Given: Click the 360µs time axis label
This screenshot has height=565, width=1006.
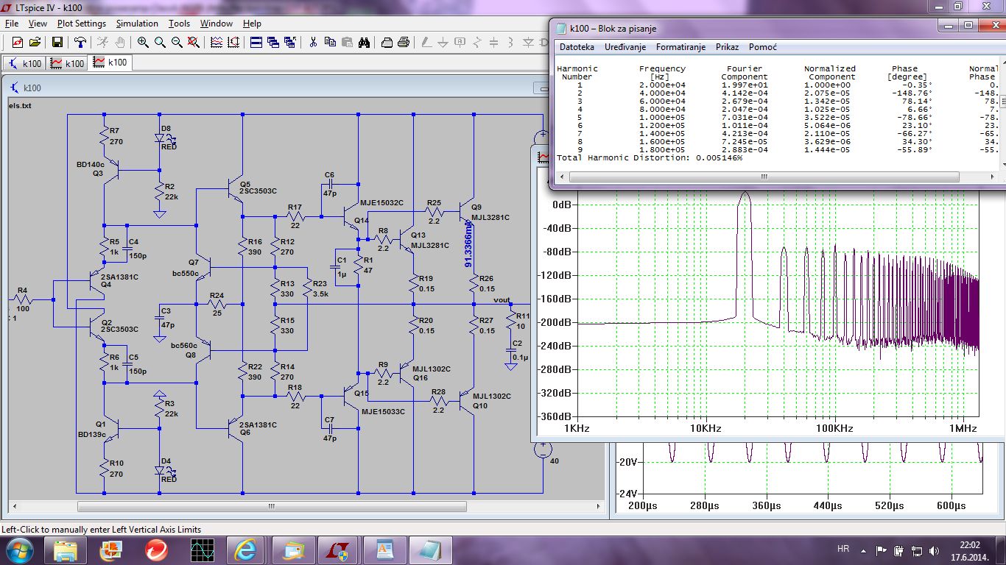Looking at the screenshot, I should [x=765, y=506].
